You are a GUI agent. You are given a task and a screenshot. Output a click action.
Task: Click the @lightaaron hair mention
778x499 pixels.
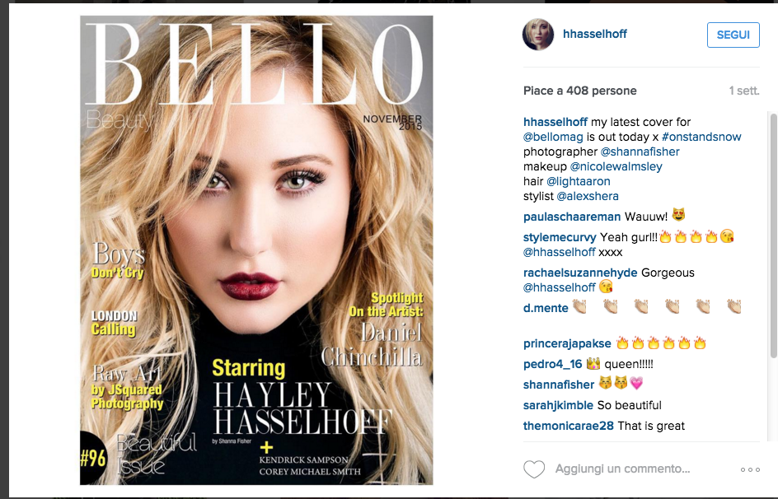coord(578,181)
